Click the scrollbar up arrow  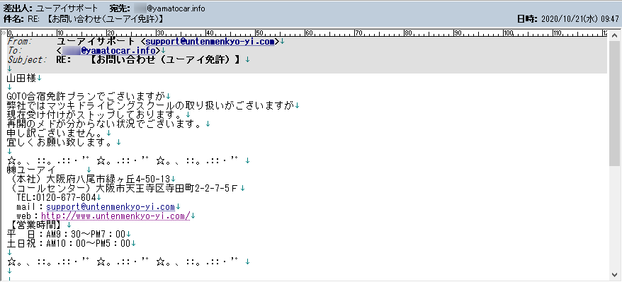(x=614, y=35)
